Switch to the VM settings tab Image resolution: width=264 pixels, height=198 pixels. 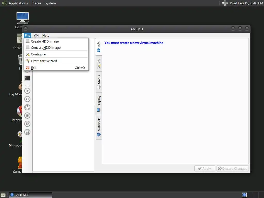(x=99, y=63)
